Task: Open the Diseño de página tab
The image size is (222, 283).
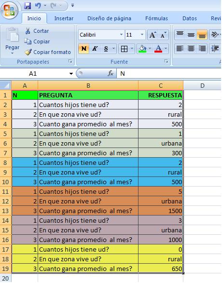Action: tap(109, 18)
